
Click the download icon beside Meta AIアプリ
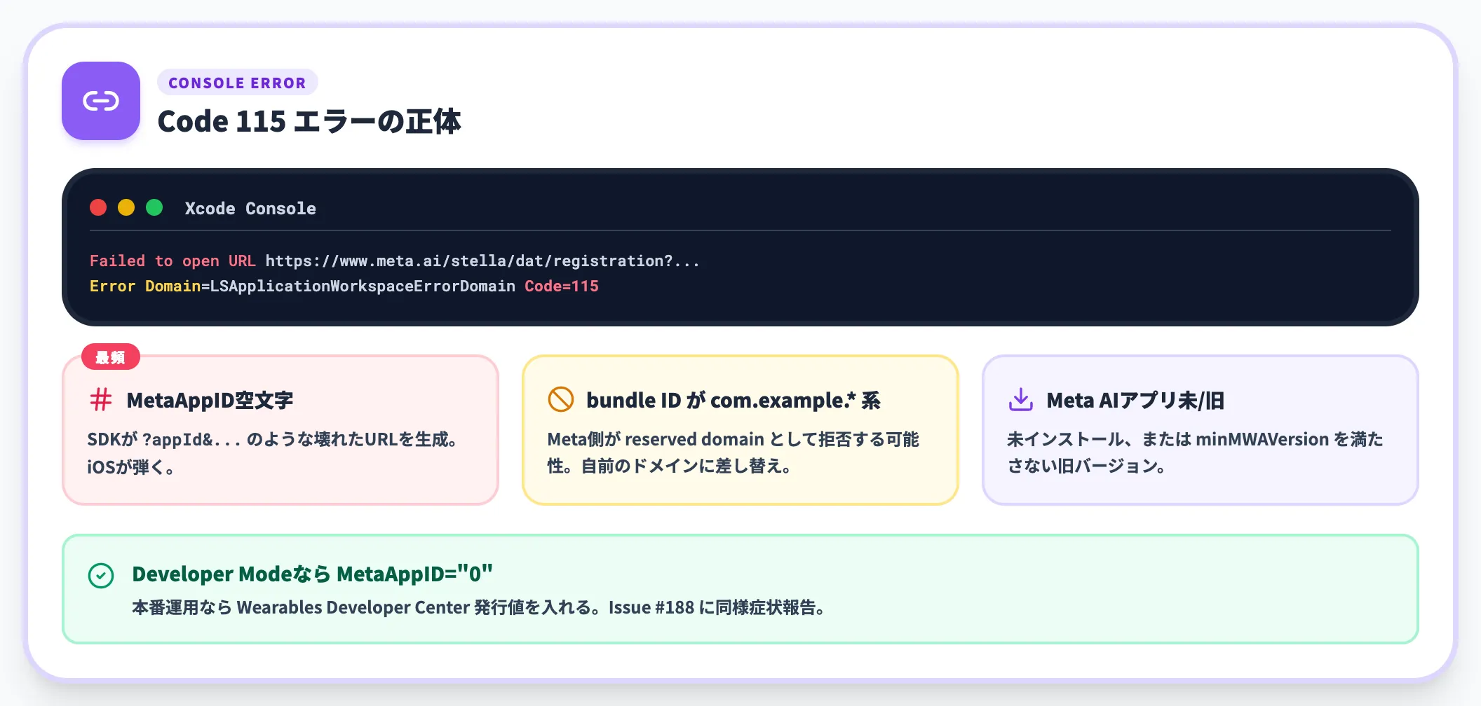click(1021, 399)
